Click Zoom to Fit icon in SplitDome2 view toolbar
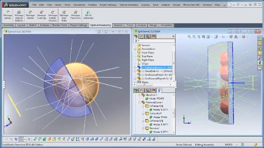The image size is (264, 148). pos(189,37)
